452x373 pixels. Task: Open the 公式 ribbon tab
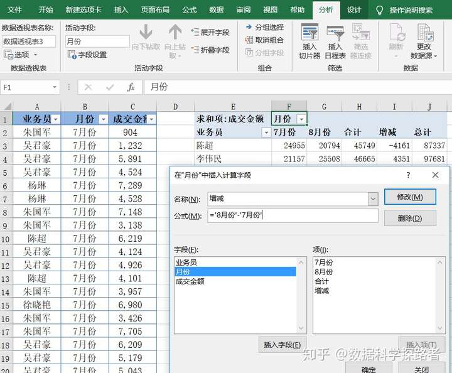coord(190,10)
